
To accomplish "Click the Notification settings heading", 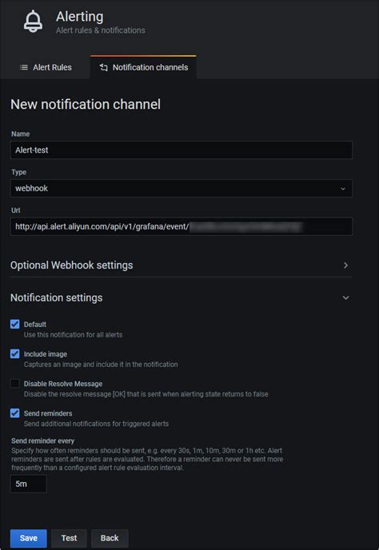I will click(57, 298).
